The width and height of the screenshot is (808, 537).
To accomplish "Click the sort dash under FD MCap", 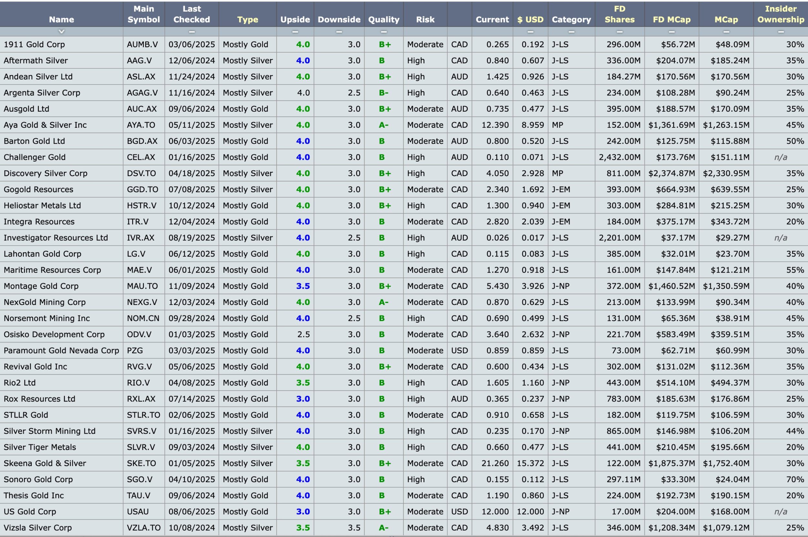I will point(672,32).
